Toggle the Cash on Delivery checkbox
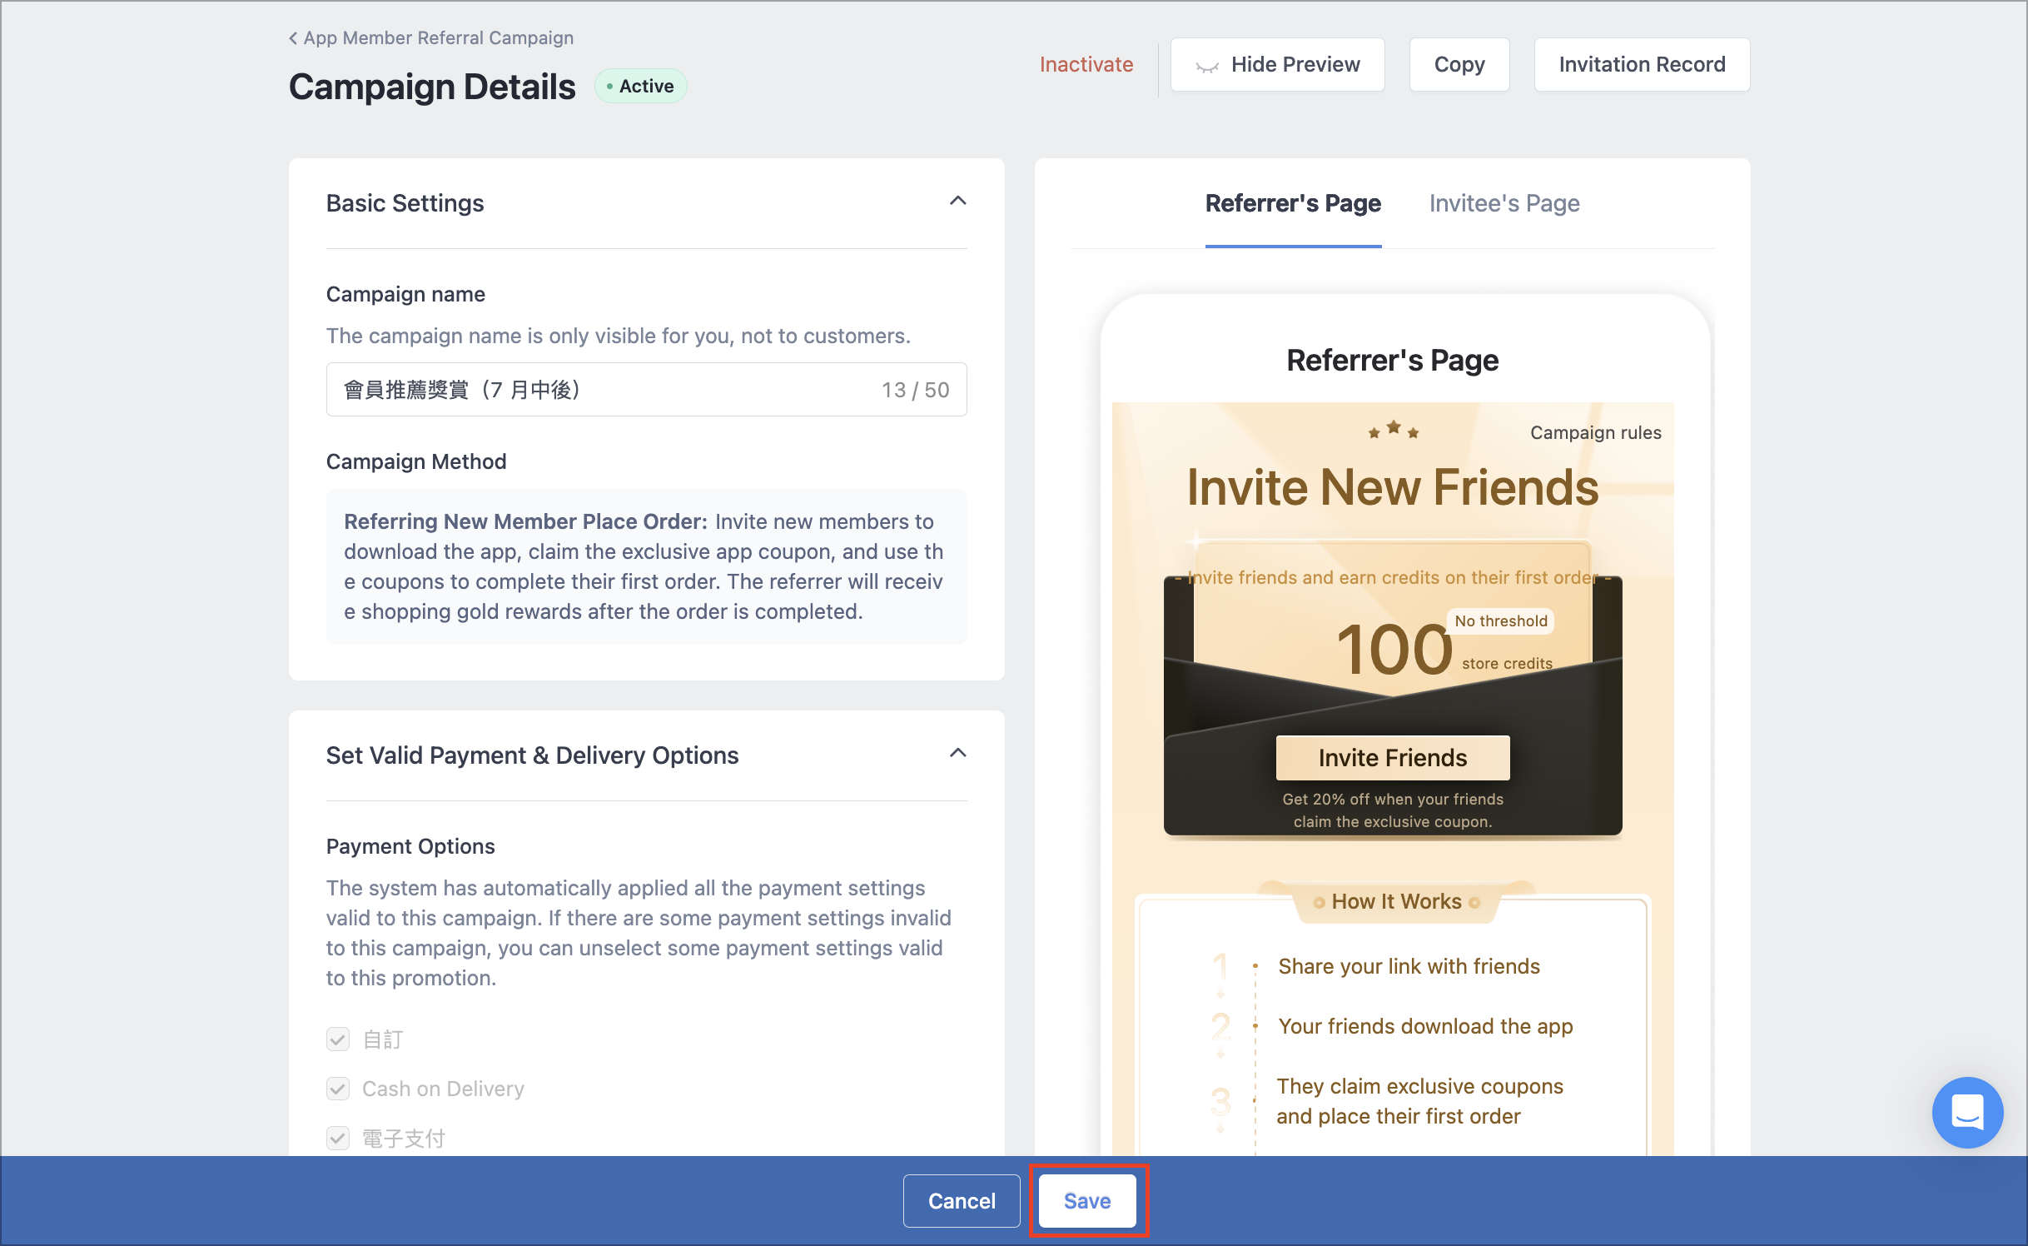Image resolution: width=2028 pixels, height=1246 pixels. (x=338, y=1088)
